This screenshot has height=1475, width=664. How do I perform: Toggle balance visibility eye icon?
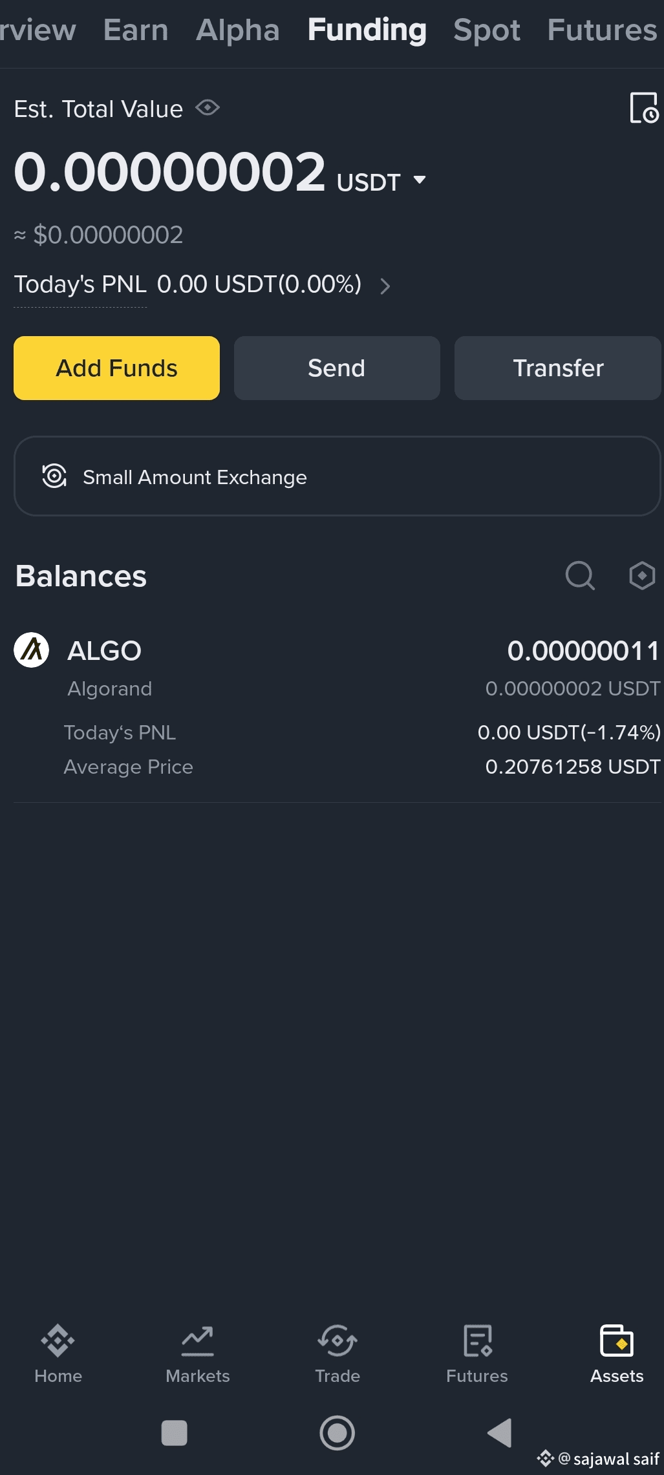coord(208,107)
